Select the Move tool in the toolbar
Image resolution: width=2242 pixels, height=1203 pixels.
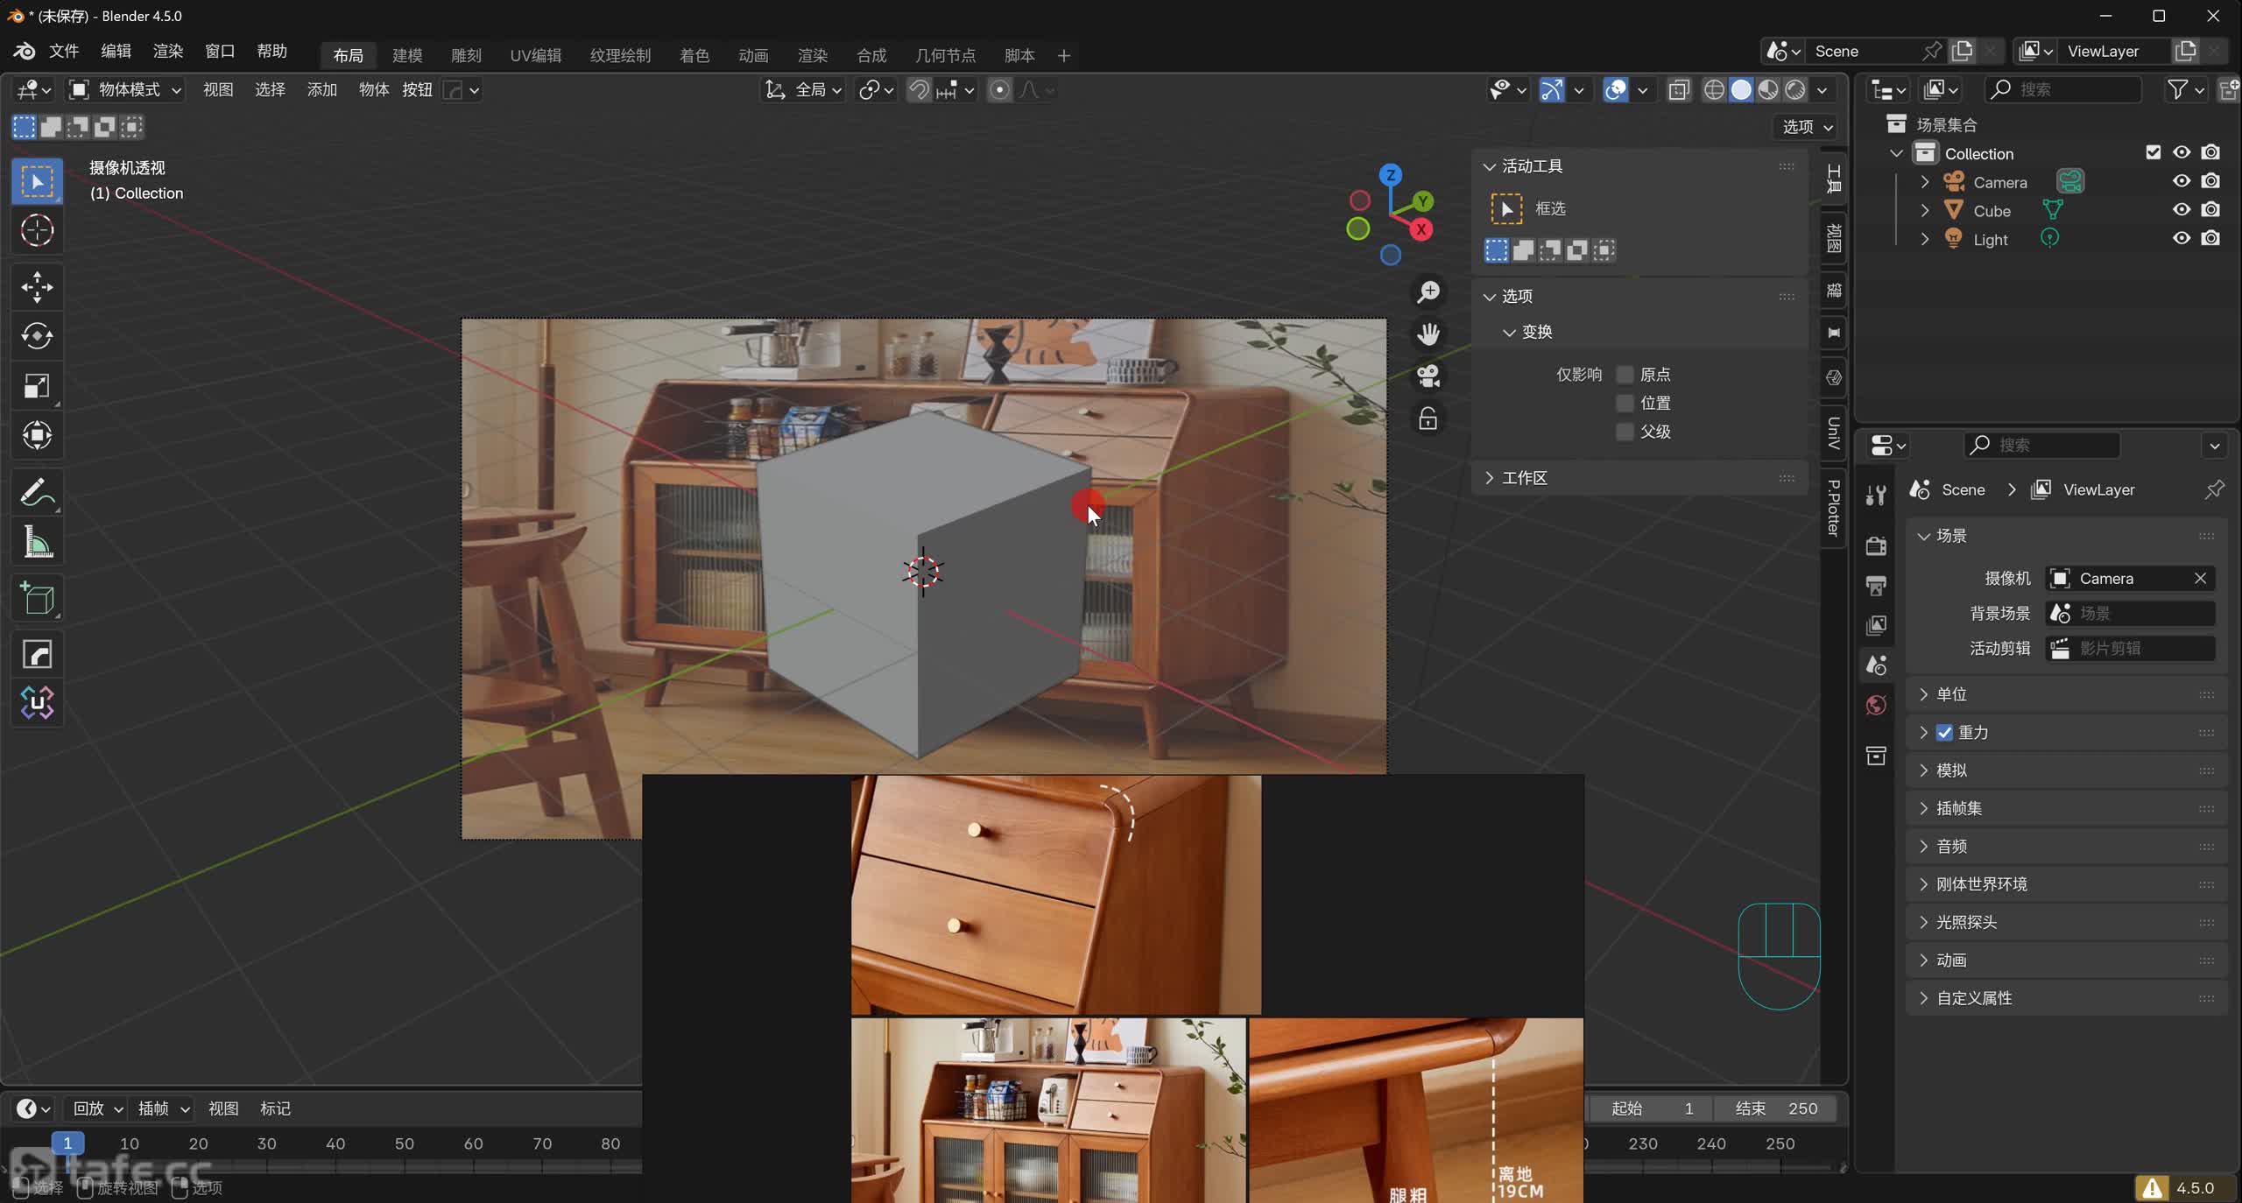click(x=37, y=287)
